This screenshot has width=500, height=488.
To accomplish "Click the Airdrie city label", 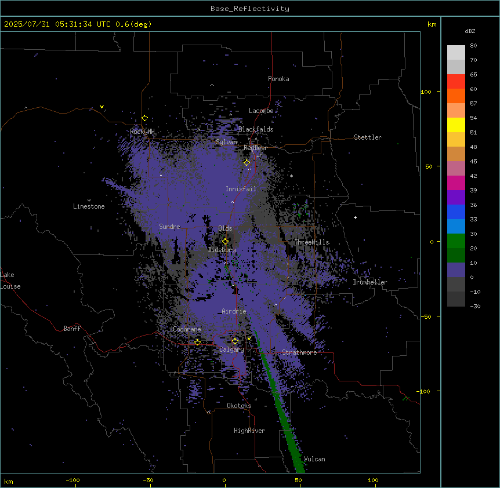I will point(234,311).
